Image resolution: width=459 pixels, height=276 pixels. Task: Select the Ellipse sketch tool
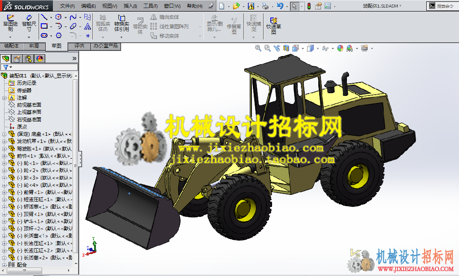pyautogui.click(x=73, y=26)
